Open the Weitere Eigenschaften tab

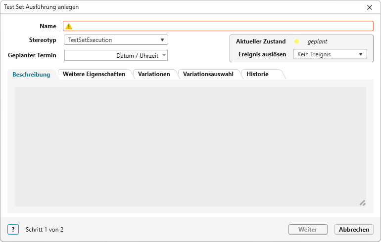(x=94, y=74)
